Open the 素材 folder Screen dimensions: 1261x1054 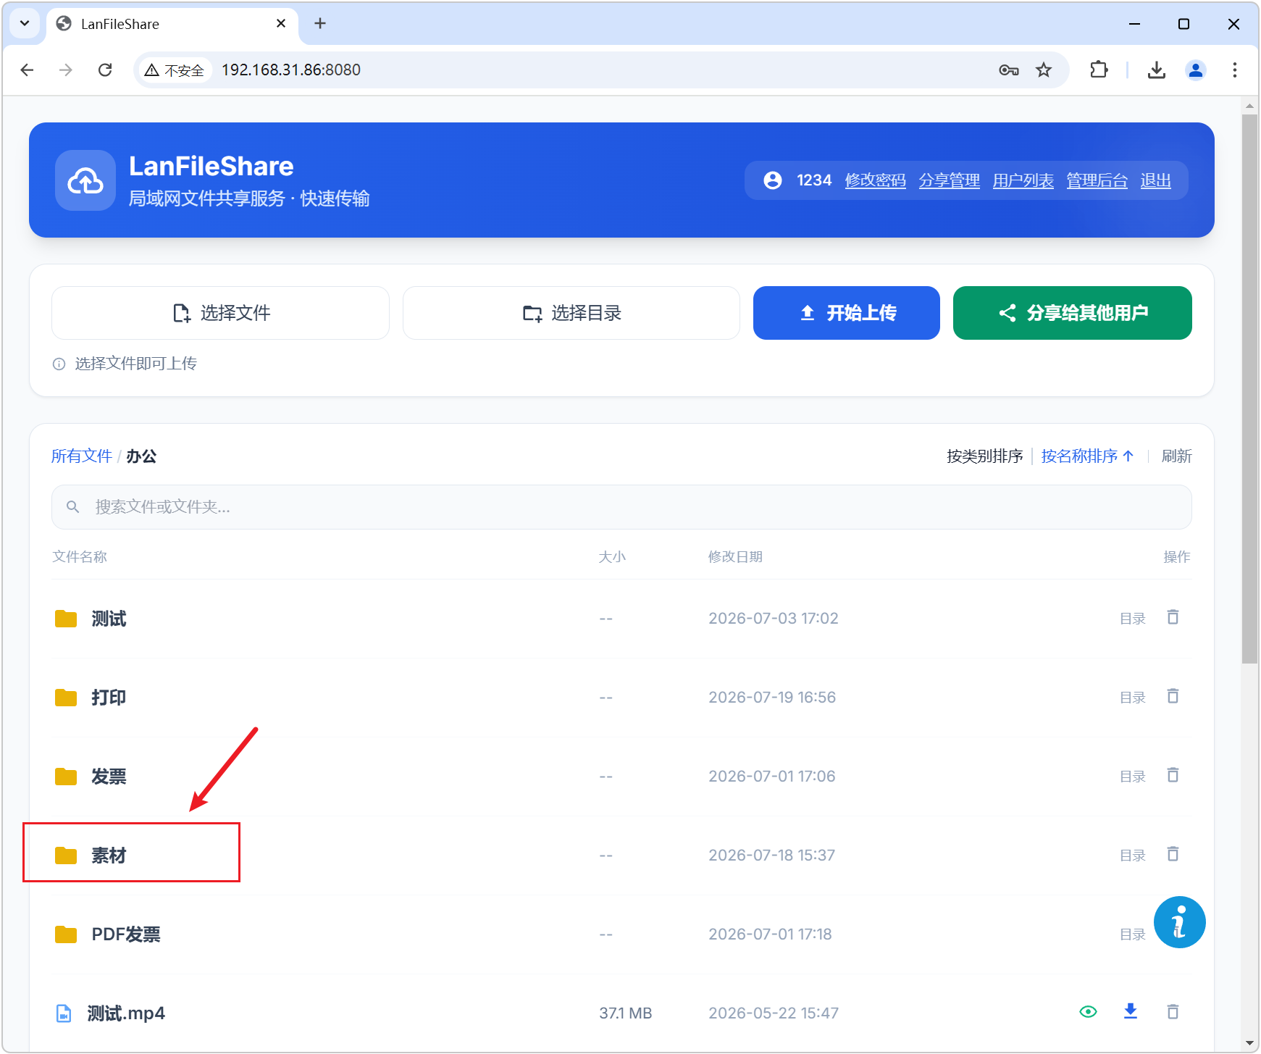pyautogui.click(x=109, y=856)
